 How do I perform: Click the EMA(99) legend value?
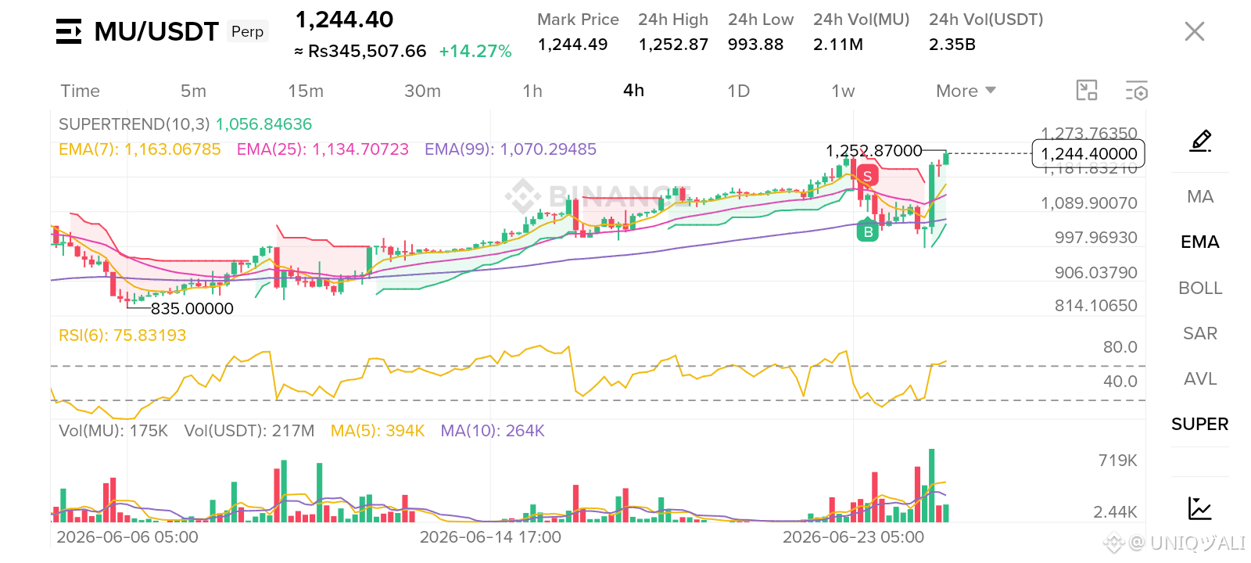coord(511,149)
